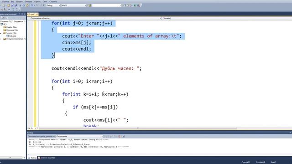The width and height of the screenshot is (292, 164).
Task: Click the code line cin>>ms[j];
Action: pos(77,42)
